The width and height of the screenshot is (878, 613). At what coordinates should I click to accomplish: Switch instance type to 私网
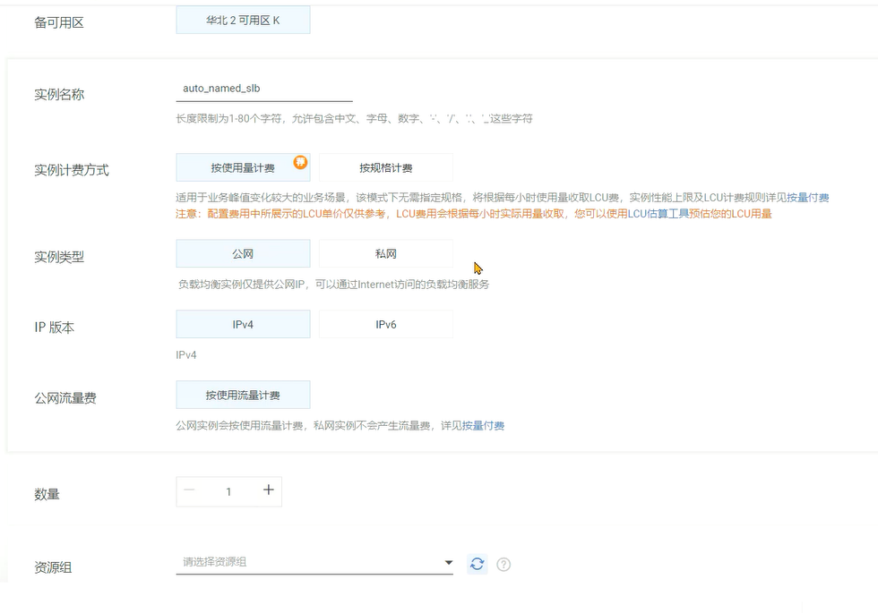point(385,253)
